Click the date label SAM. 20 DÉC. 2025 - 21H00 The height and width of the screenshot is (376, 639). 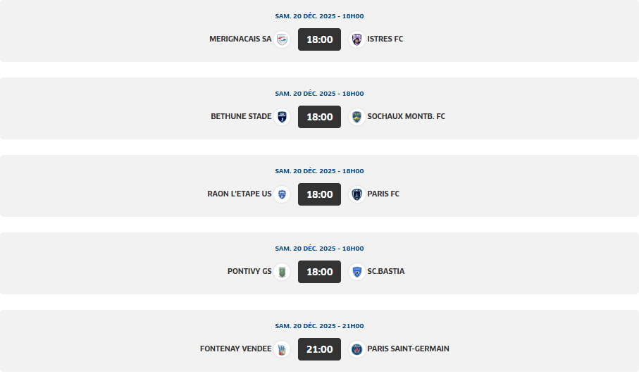coord(319,326)
